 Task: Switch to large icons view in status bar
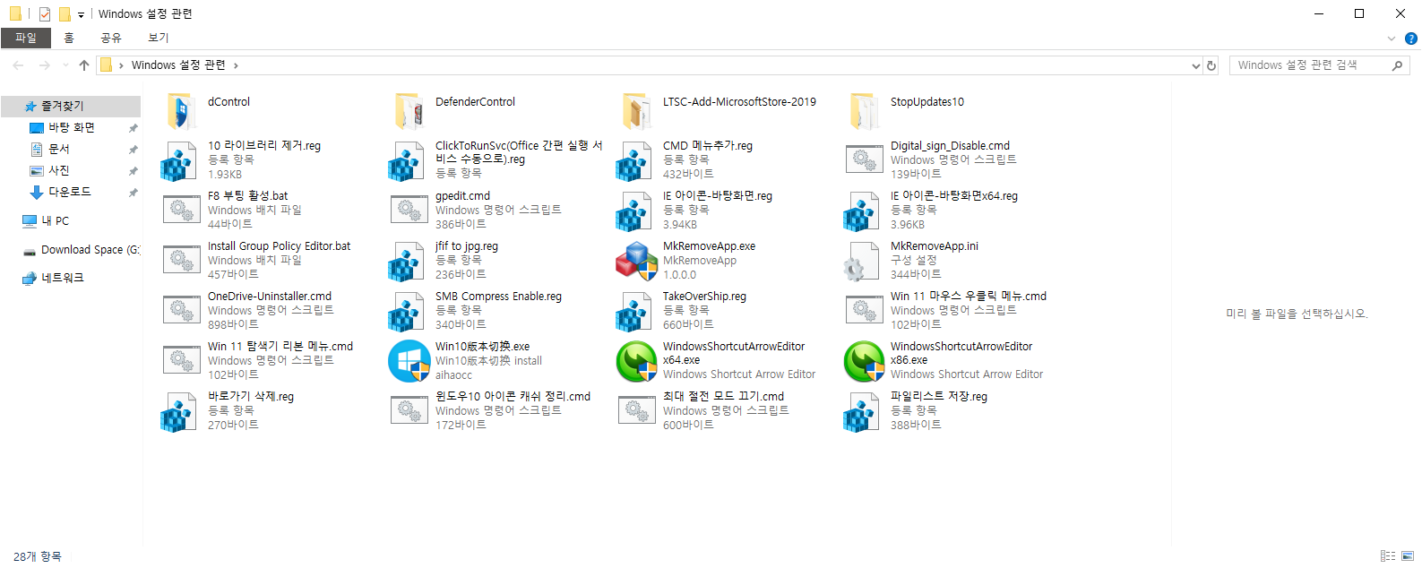tap(1408, 556)
